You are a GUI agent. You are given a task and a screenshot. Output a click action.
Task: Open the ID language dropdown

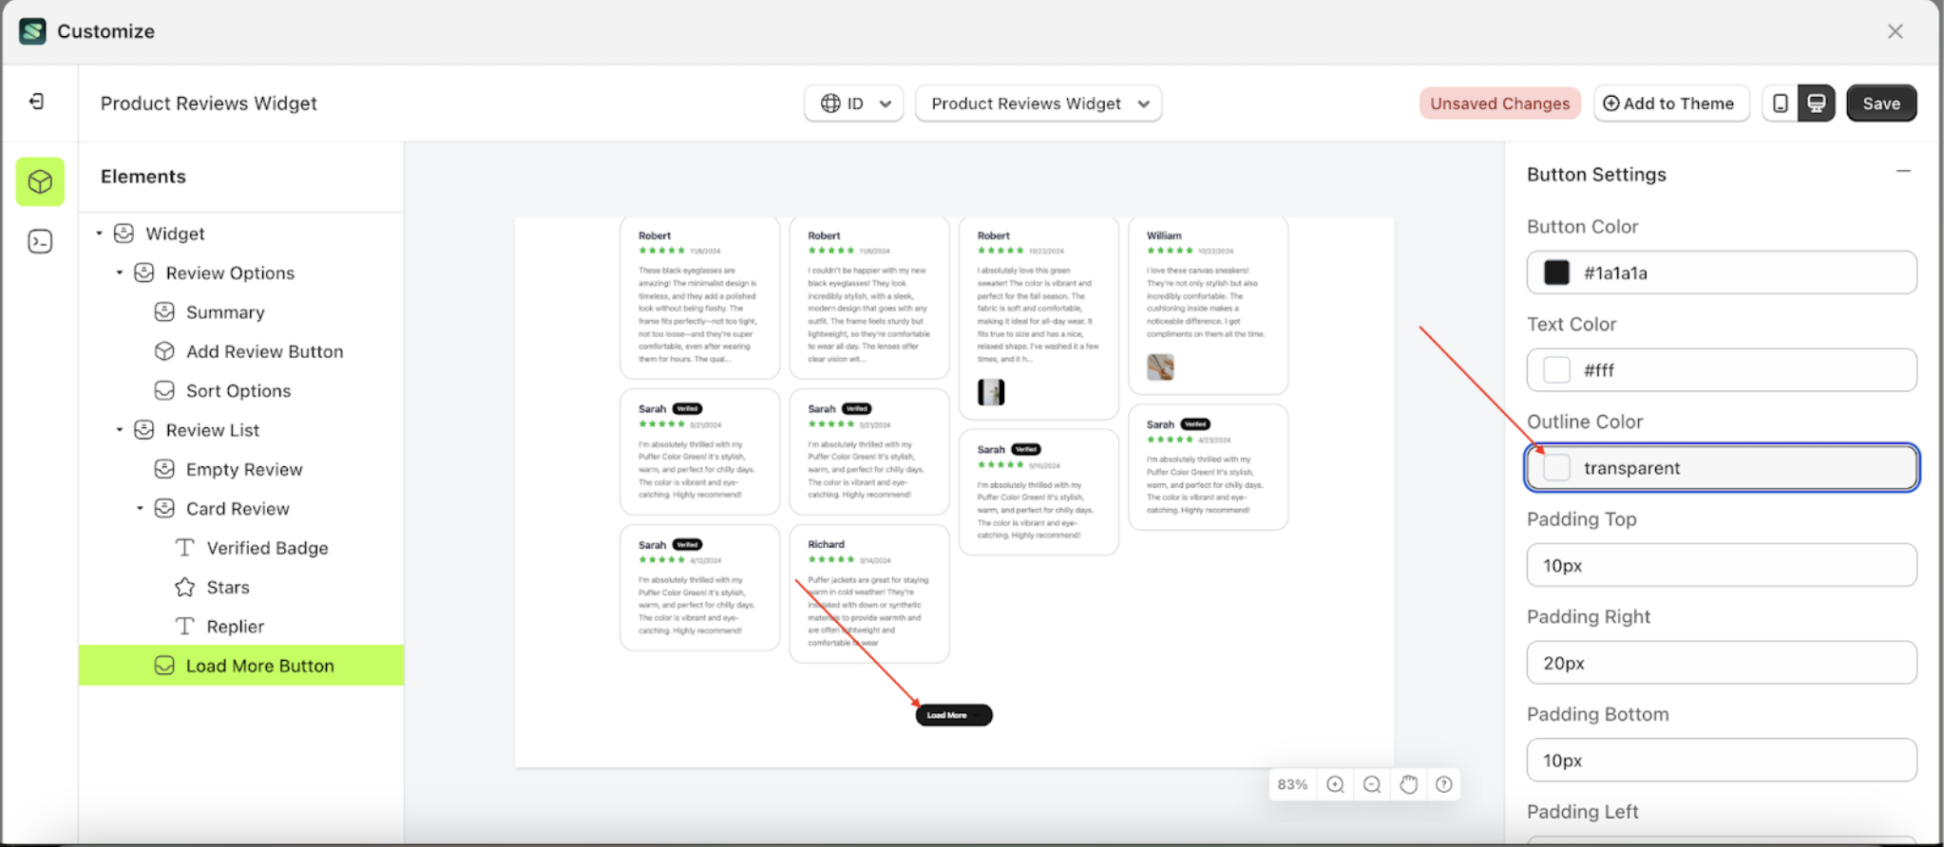pos(854,104)
